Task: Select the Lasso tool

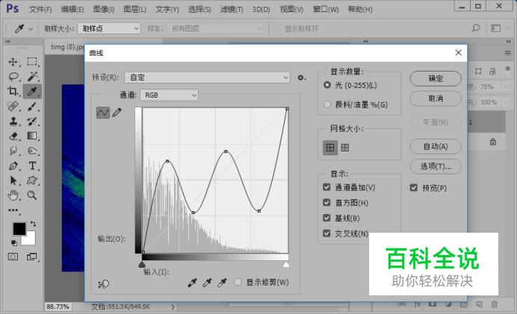Action: tap(13, 77)
